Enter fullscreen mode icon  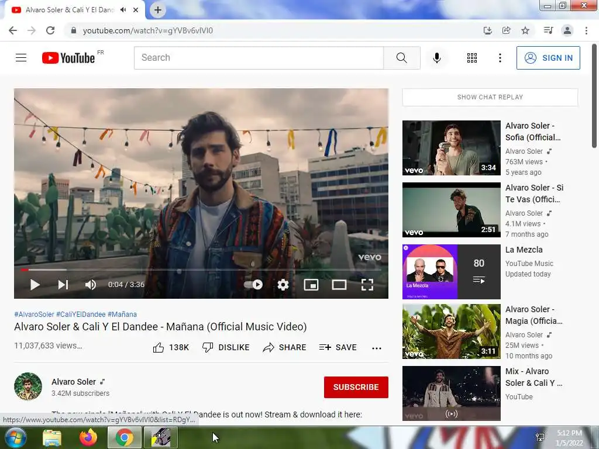pos(367,285)
